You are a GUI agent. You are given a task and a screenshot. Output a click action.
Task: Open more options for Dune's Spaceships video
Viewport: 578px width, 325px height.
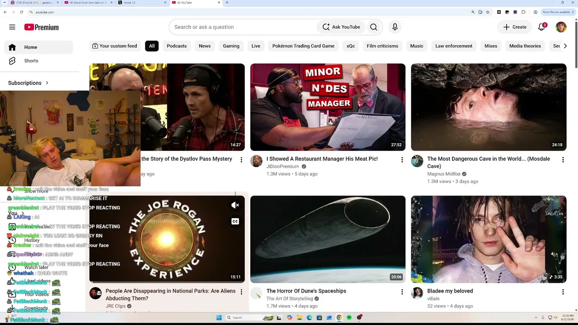point(402,292)
